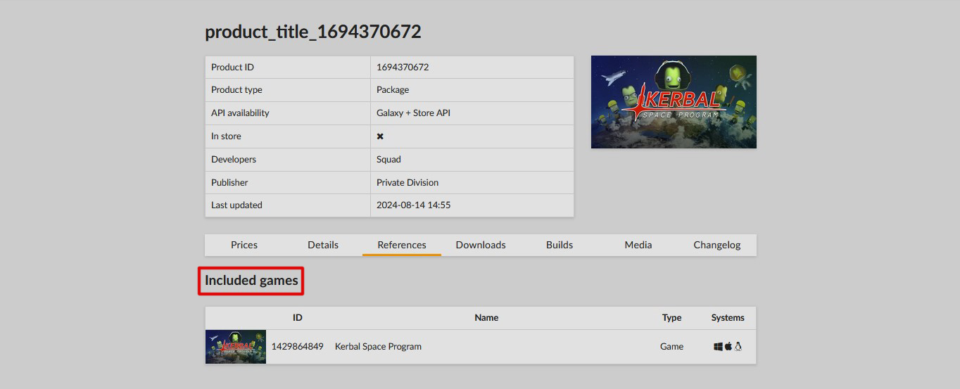Click the Game type cell

[672, 346]
